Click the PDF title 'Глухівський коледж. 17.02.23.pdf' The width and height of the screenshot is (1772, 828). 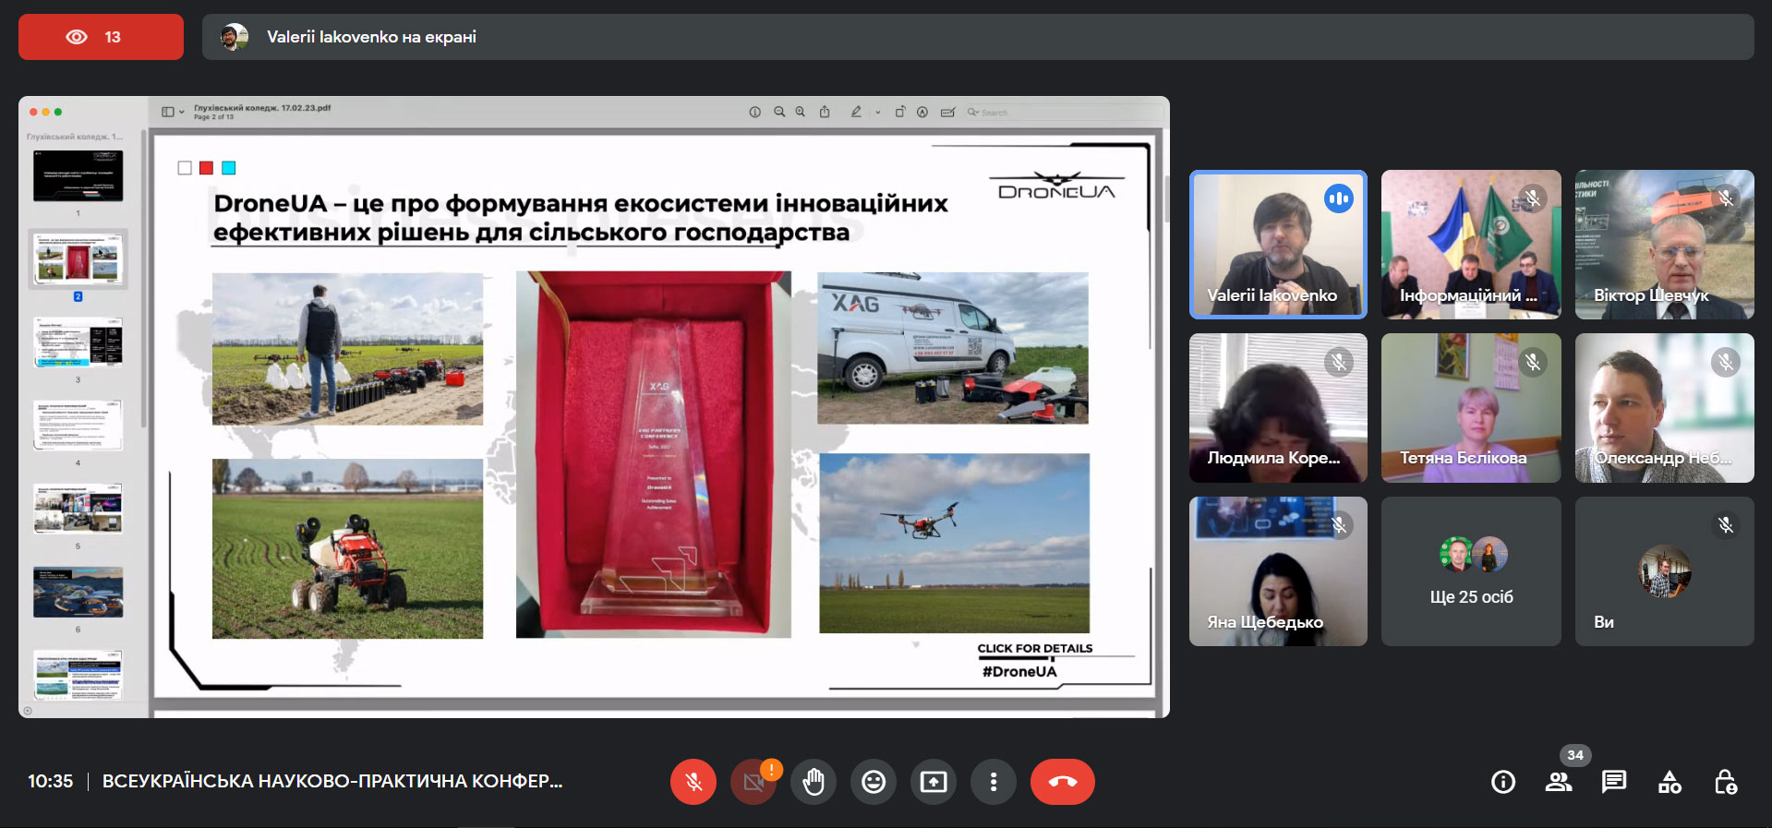pos(262,108)
